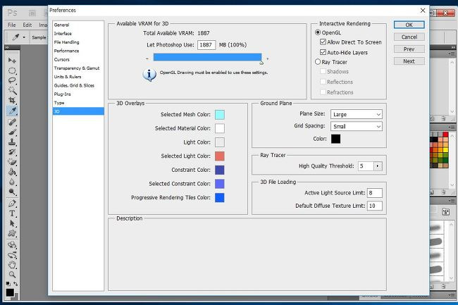Click the Selected Mesh Color swatch

coord(220,115)
